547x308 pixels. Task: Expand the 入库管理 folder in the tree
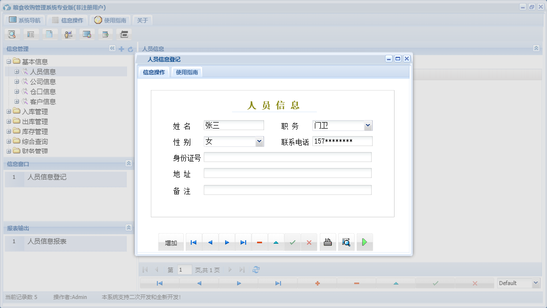8,111
